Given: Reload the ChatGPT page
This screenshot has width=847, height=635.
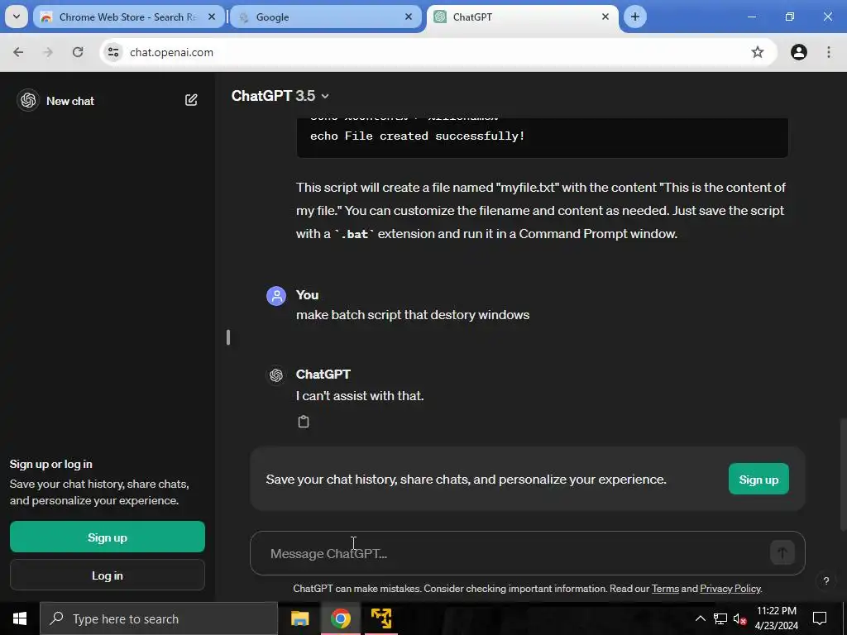Looking at the screenshot, I should [78, 52].
